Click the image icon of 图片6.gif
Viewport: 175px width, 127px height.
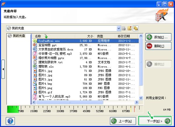35,92
